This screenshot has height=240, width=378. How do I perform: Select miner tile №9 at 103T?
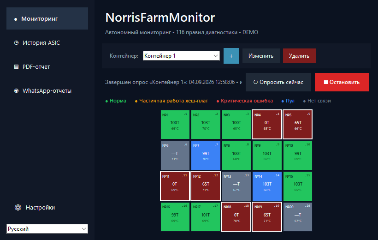267,155
